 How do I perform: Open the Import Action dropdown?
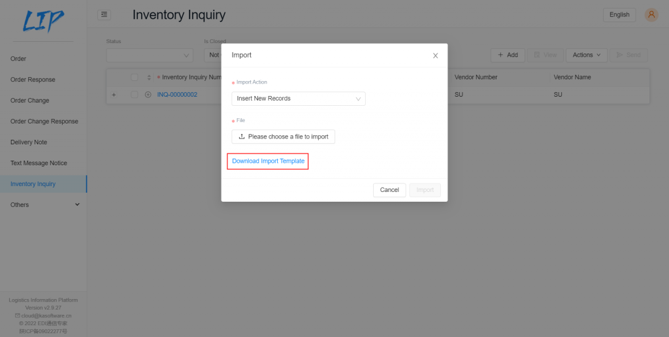(x=298, y=99)
